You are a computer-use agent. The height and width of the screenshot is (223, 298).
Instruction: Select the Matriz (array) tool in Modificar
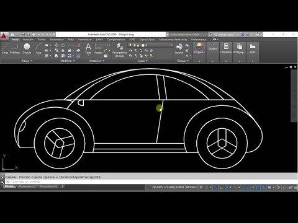click(x=70, y=56)
